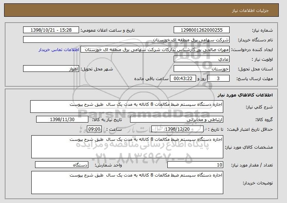
Task: Click the unit of measure field دستگاه
Action: coord(61,165)
